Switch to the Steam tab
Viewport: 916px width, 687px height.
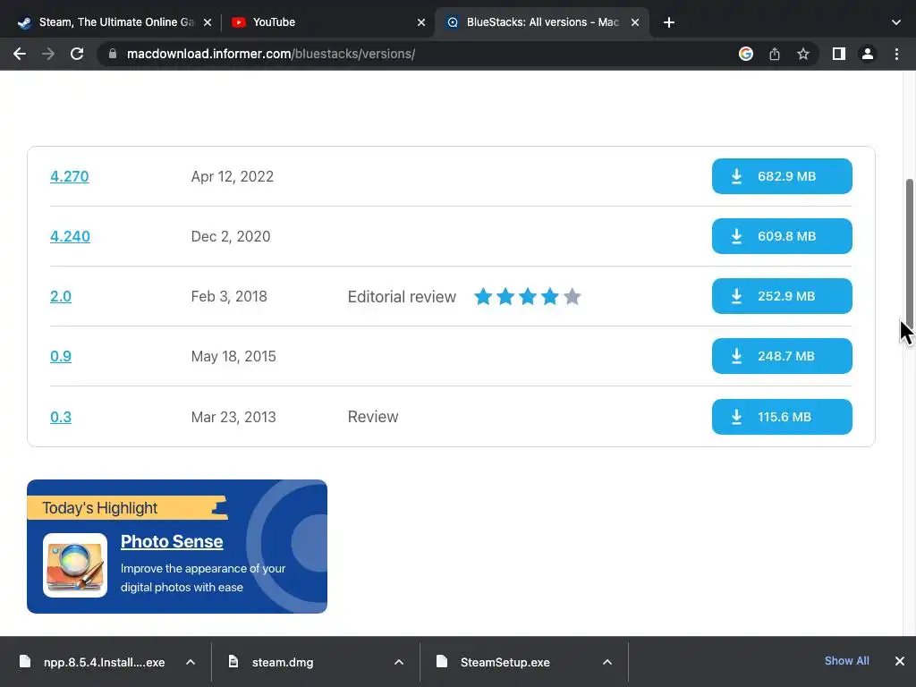[114, 22]
